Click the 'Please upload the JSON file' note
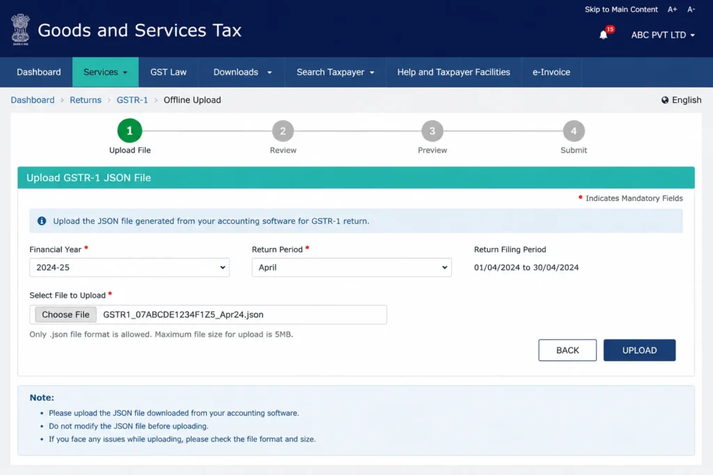The height and width of the screenshot is (475, 713). 173,413
